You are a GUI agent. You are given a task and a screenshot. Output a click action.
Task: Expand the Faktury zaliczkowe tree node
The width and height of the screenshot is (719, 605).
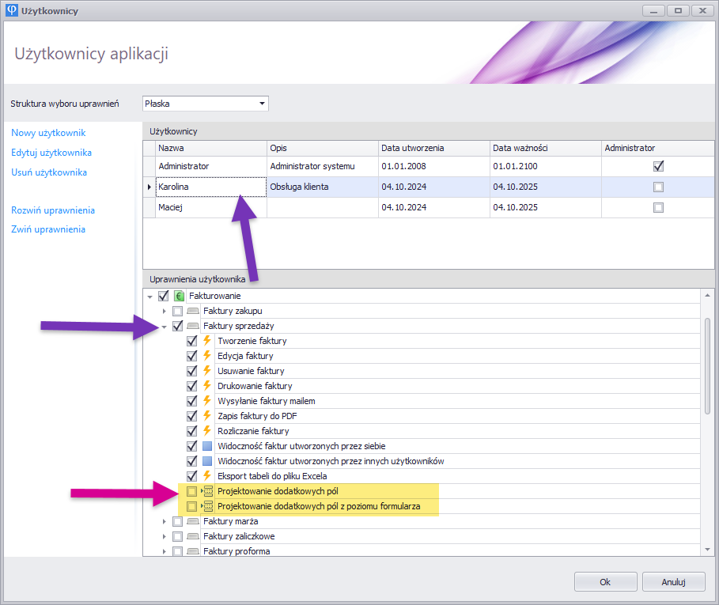coord(165,537)
